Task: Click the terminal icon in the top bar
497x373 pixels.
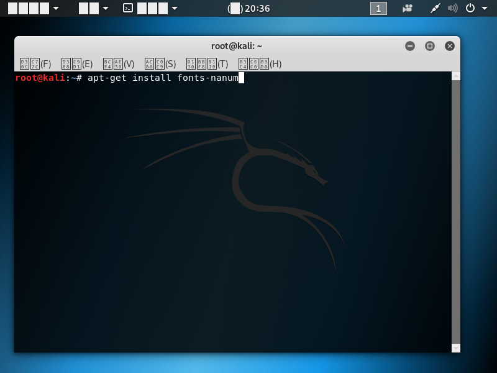Action: pyautogui.click(x=128, y=8)
